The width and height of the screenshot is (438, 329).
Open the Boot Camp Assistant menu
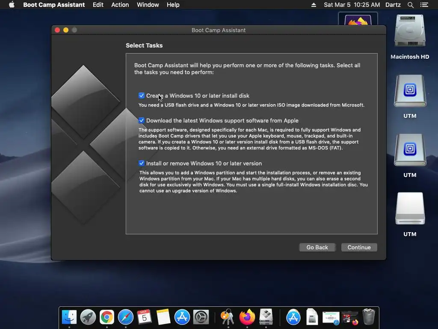(54, 5)
